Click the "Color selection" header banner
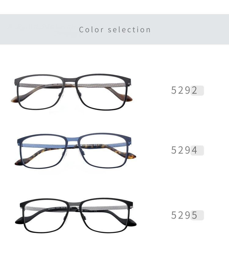Screen dimensions: 229x261 [114, 29]
